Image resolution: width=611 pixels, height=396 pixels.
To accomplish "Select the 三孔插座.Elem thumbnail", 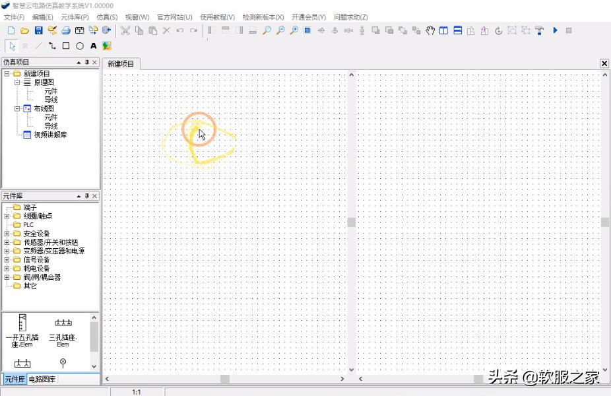I will point(63,328).
